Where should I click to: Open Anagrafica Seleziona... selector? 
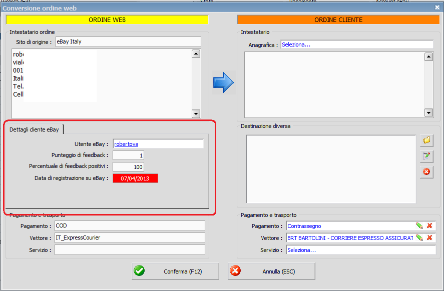[357, 44]
